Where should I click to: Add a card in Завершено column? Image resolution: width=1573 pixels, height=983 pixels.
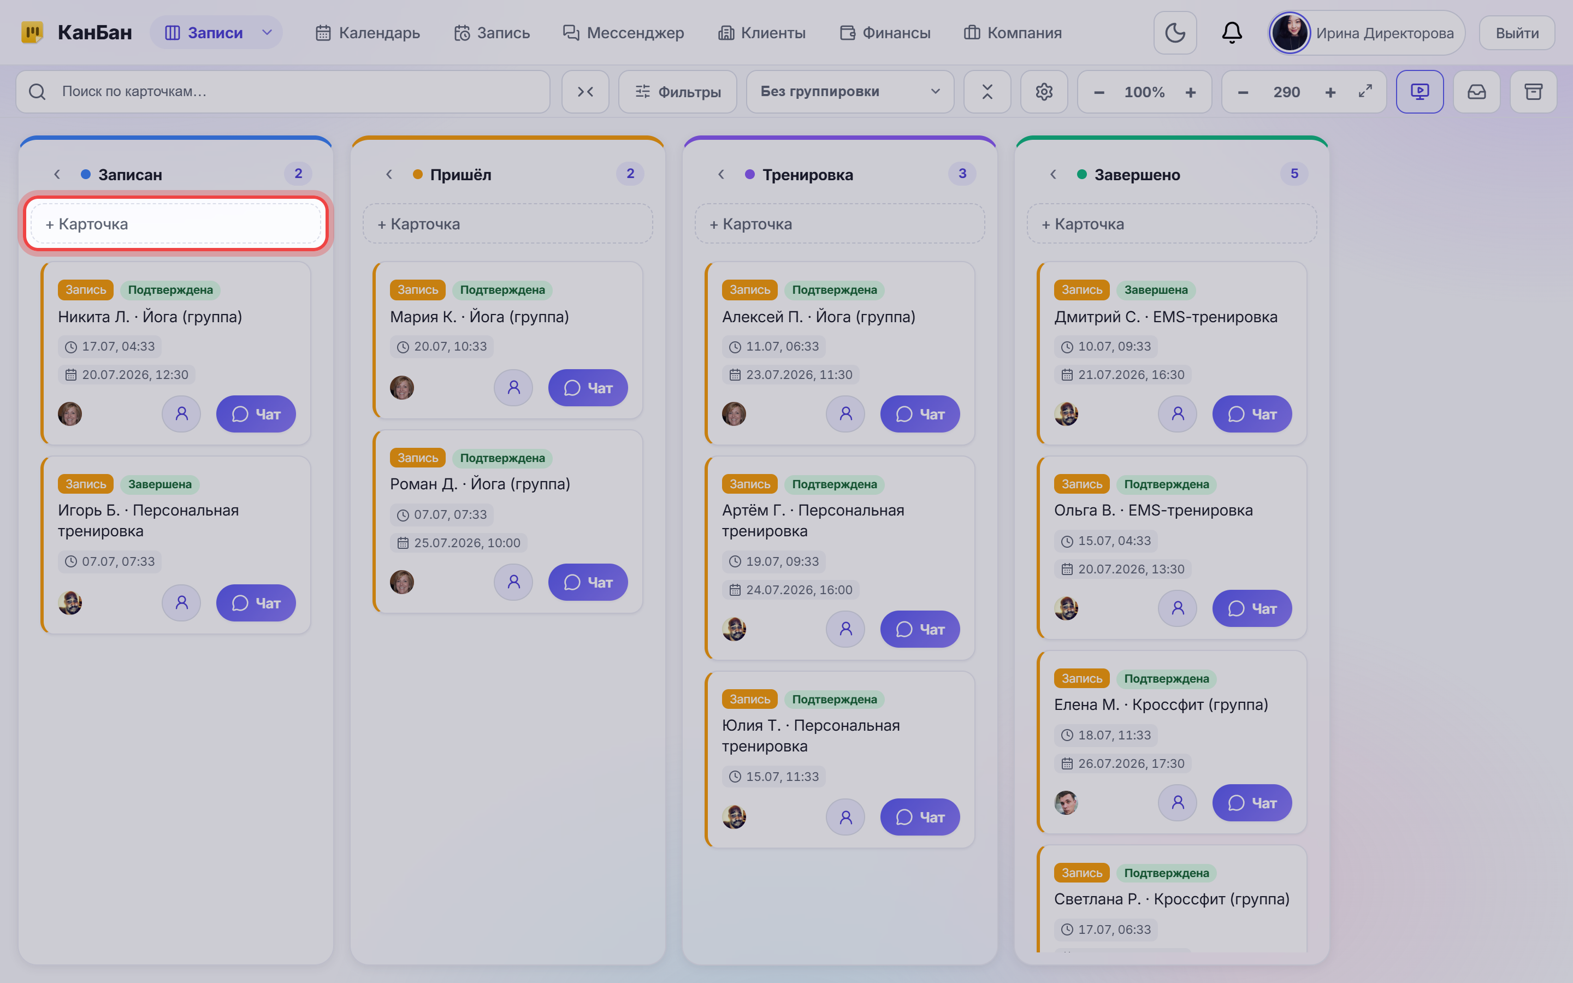point(1172,224)
